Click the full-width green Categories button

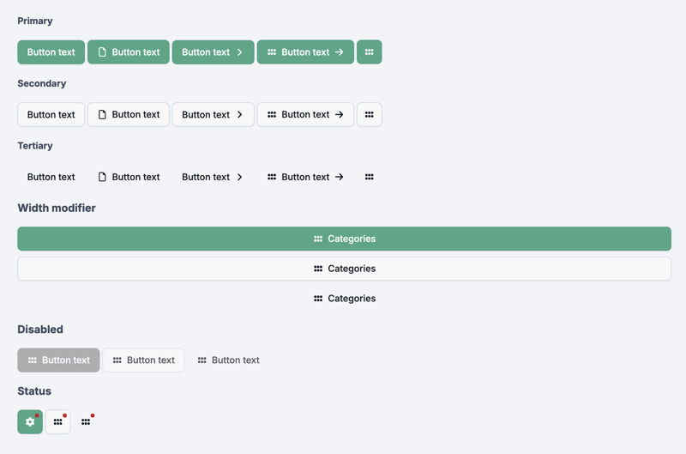coord(345,239)
